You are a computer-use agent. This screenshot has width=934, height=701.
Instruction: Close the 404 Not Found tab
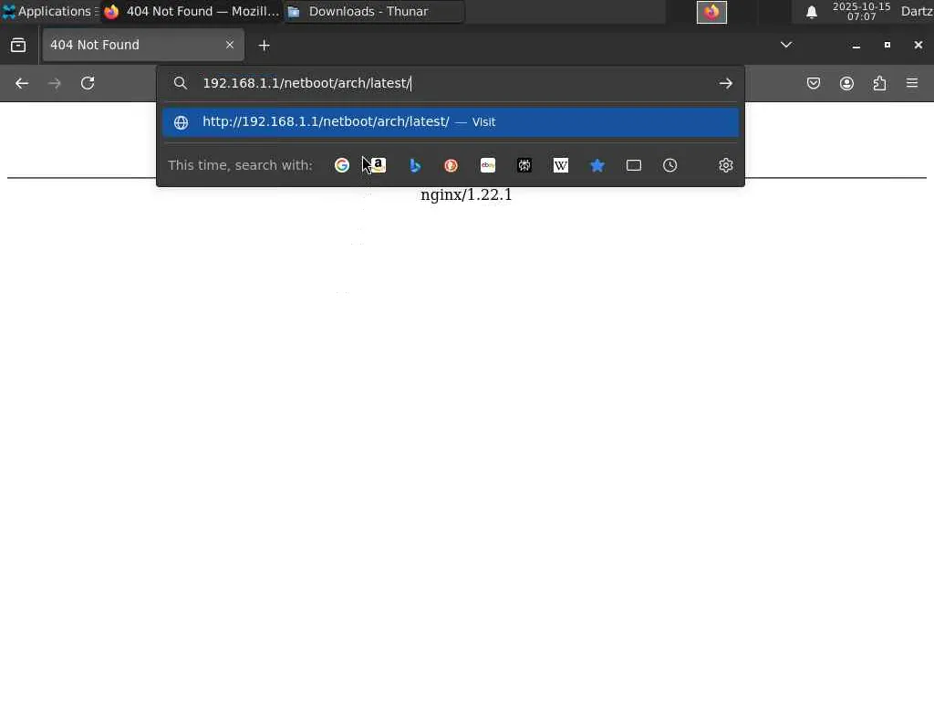point(230,45)
